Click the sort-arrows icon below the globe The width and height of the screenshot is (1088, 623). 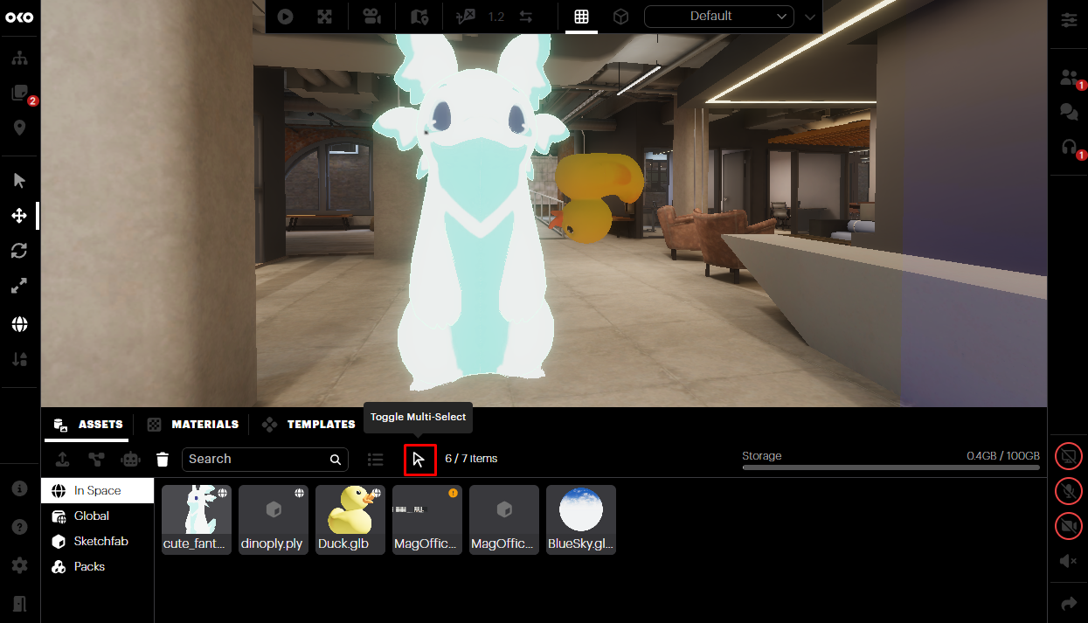point(19,359)
